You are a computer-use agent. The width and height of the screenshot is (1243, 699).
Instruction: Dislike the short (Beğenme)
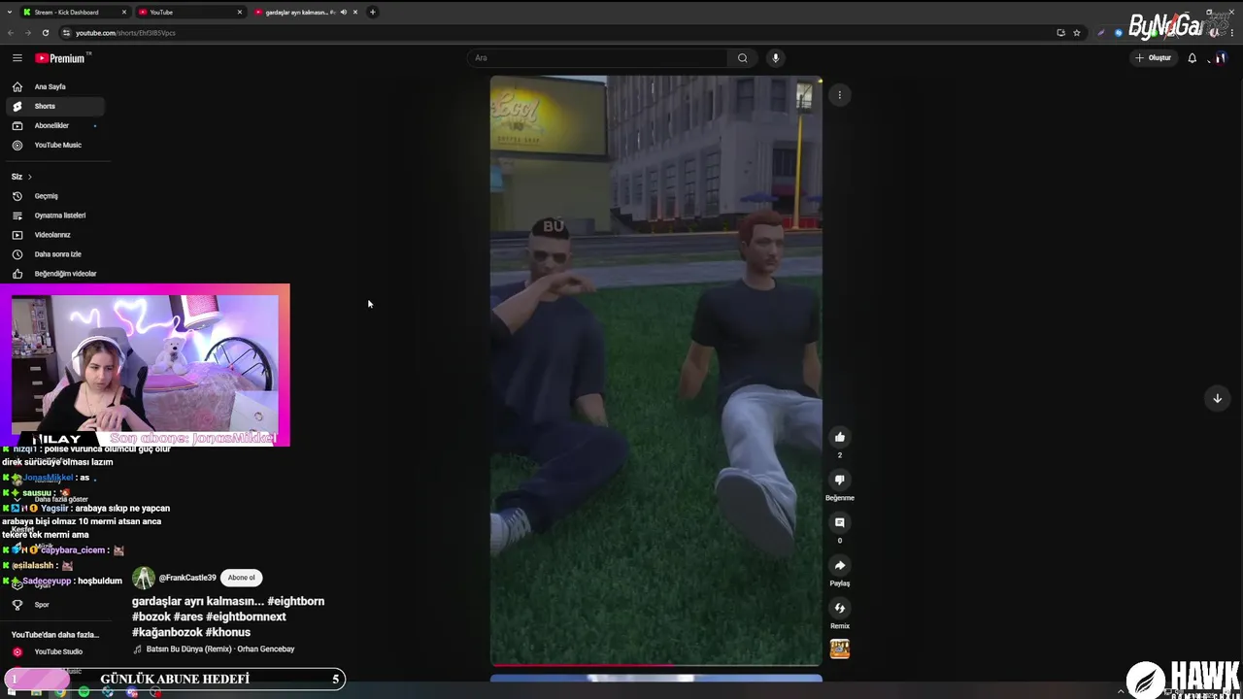click(x=840, y=480)
